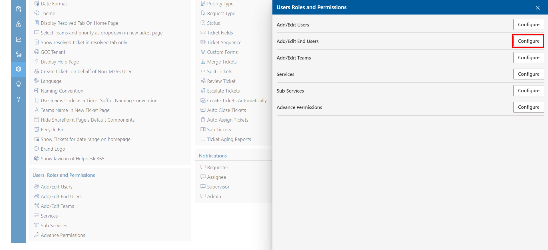Open the Priority Type setting
The height and width of the screenshot is (250, 548).
point(220,4)
